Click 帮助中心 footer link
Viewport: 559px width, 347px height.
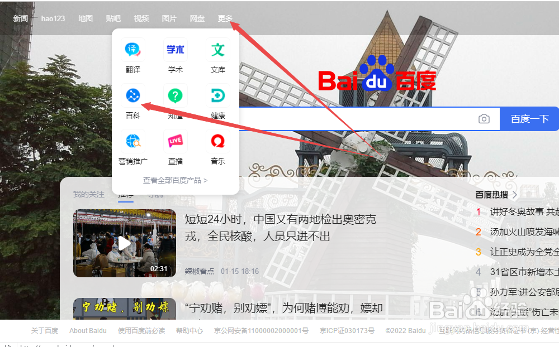click(190, 331)
